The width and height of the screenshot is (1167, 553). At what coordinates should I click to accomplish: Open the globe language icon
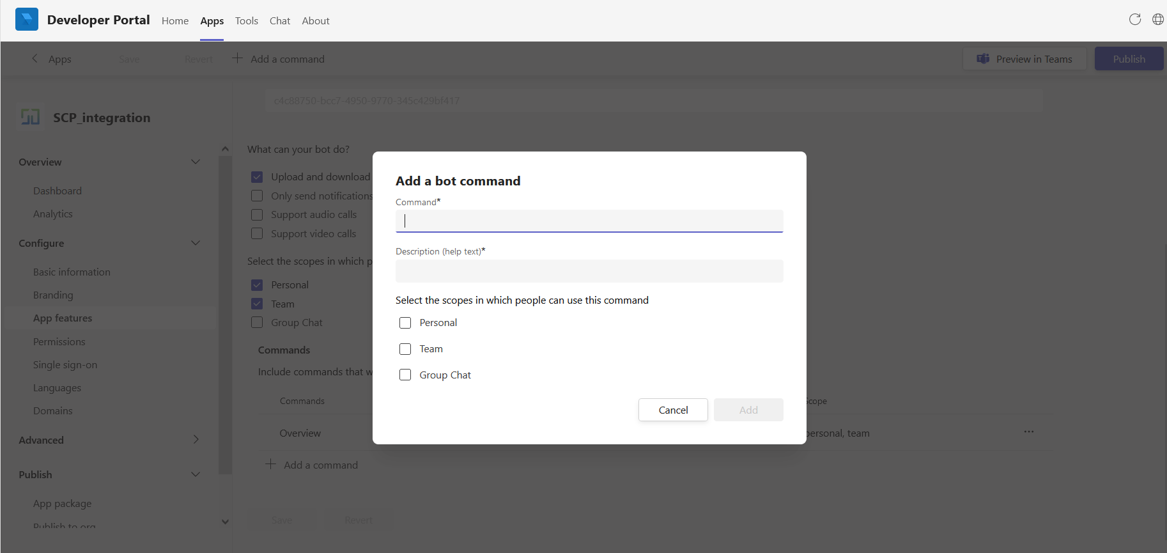pyautogui.click(x=1157, y=19)
